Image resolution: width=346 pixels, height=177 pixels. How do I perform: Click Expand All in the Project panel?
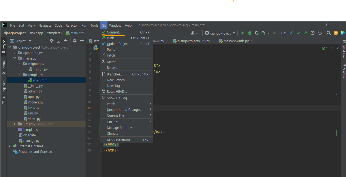tap(59, 41)
